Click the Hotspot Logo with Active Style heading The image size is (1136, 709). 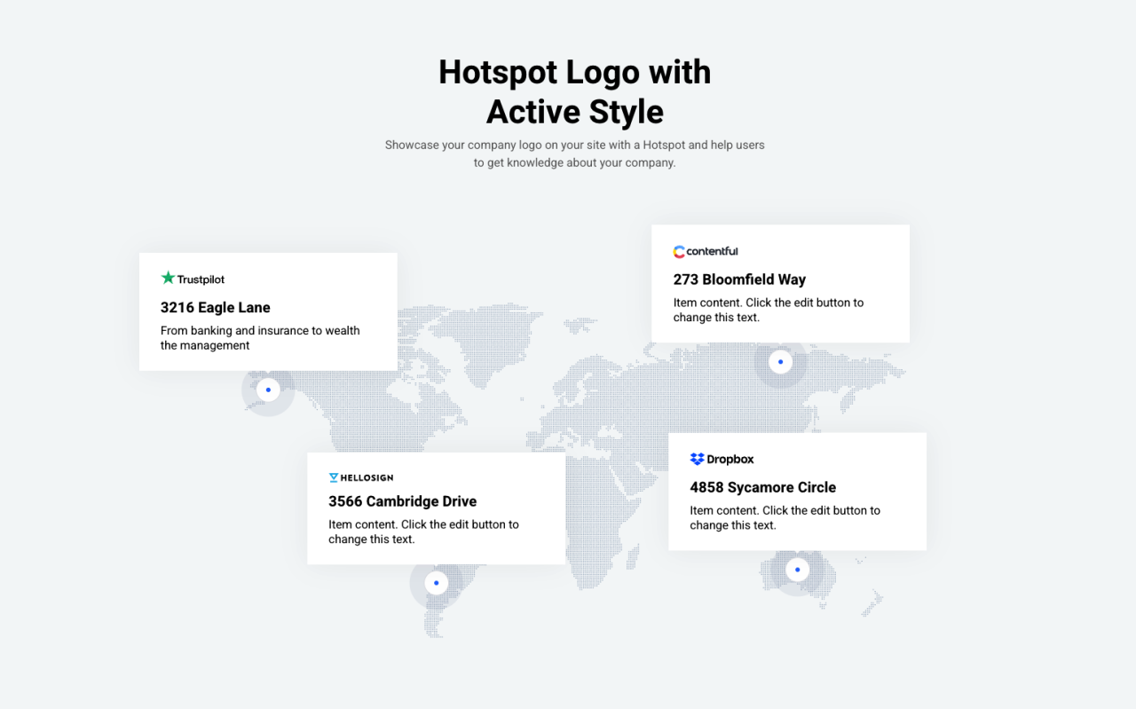coord(574,91)
